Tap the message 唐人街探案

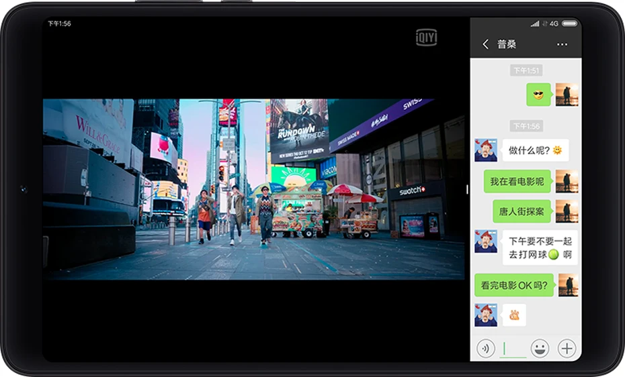pyautogui.click(x=522, y=211)
